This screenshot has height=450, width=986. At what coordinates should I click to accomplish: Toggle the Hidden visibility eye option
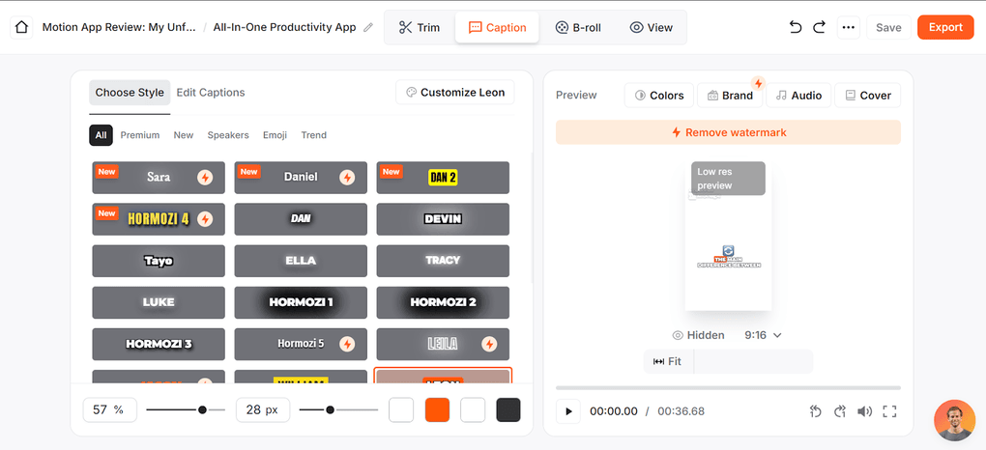698,335
